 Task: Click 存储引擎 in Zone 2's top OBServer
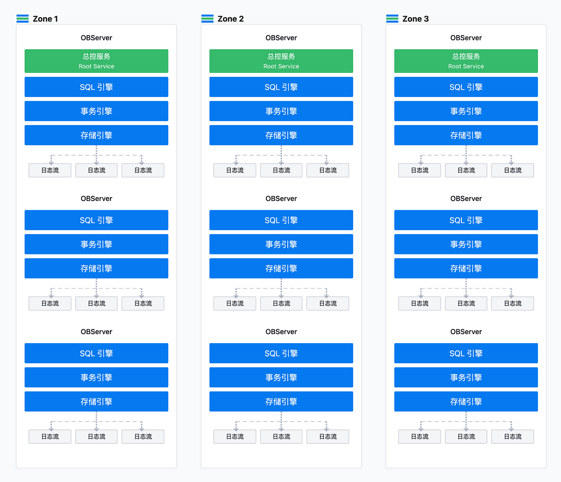click(281, 135)
